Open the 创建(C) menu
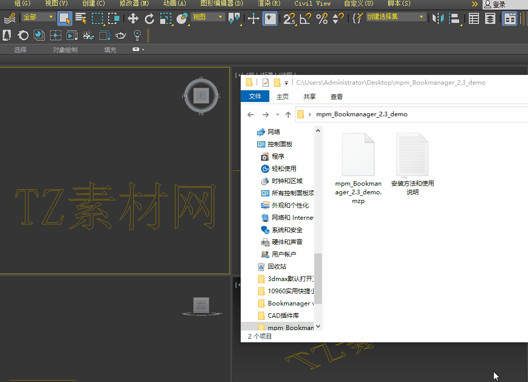This screenshot has width=528, height=382. (x=94, y=4)
